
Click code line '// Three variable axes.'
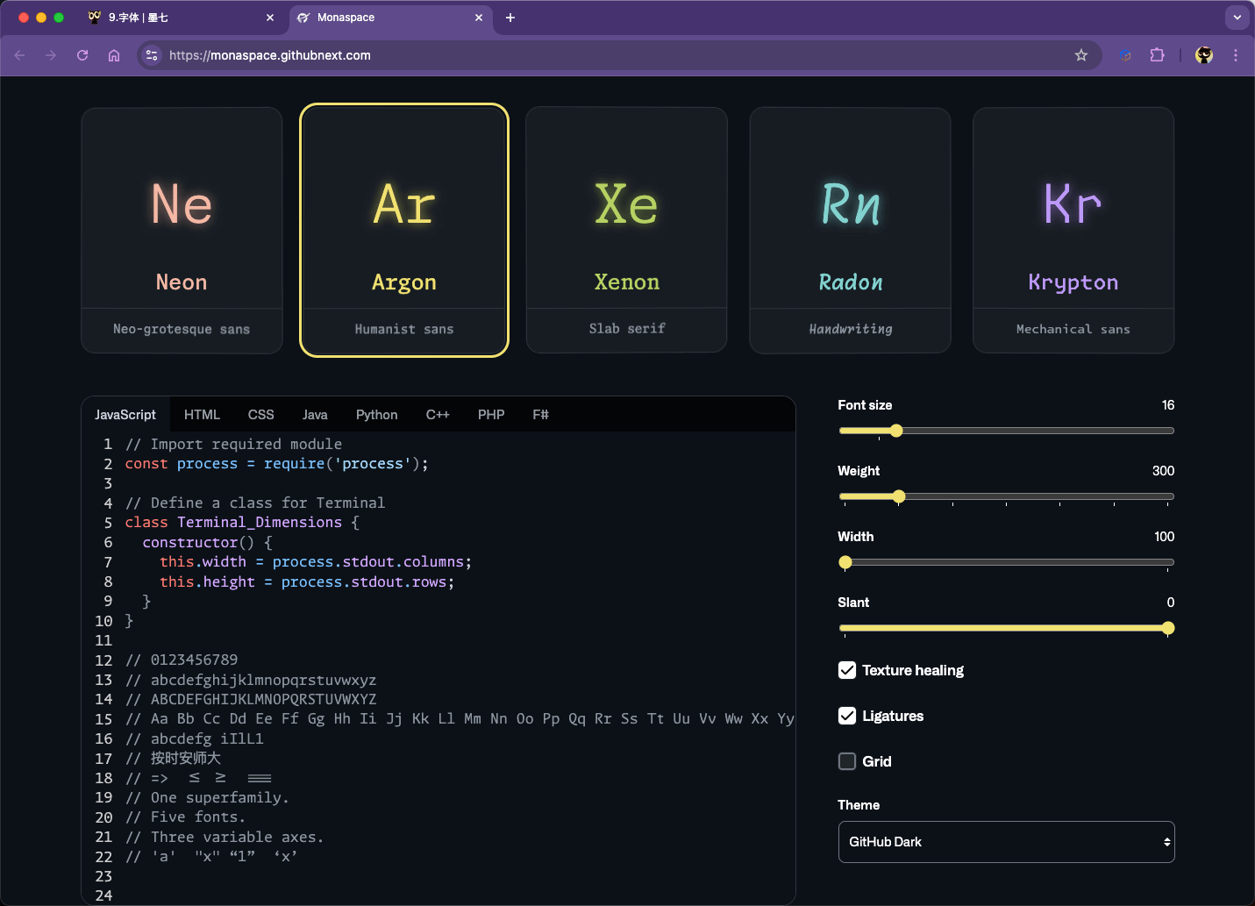(x=225, y=837)
